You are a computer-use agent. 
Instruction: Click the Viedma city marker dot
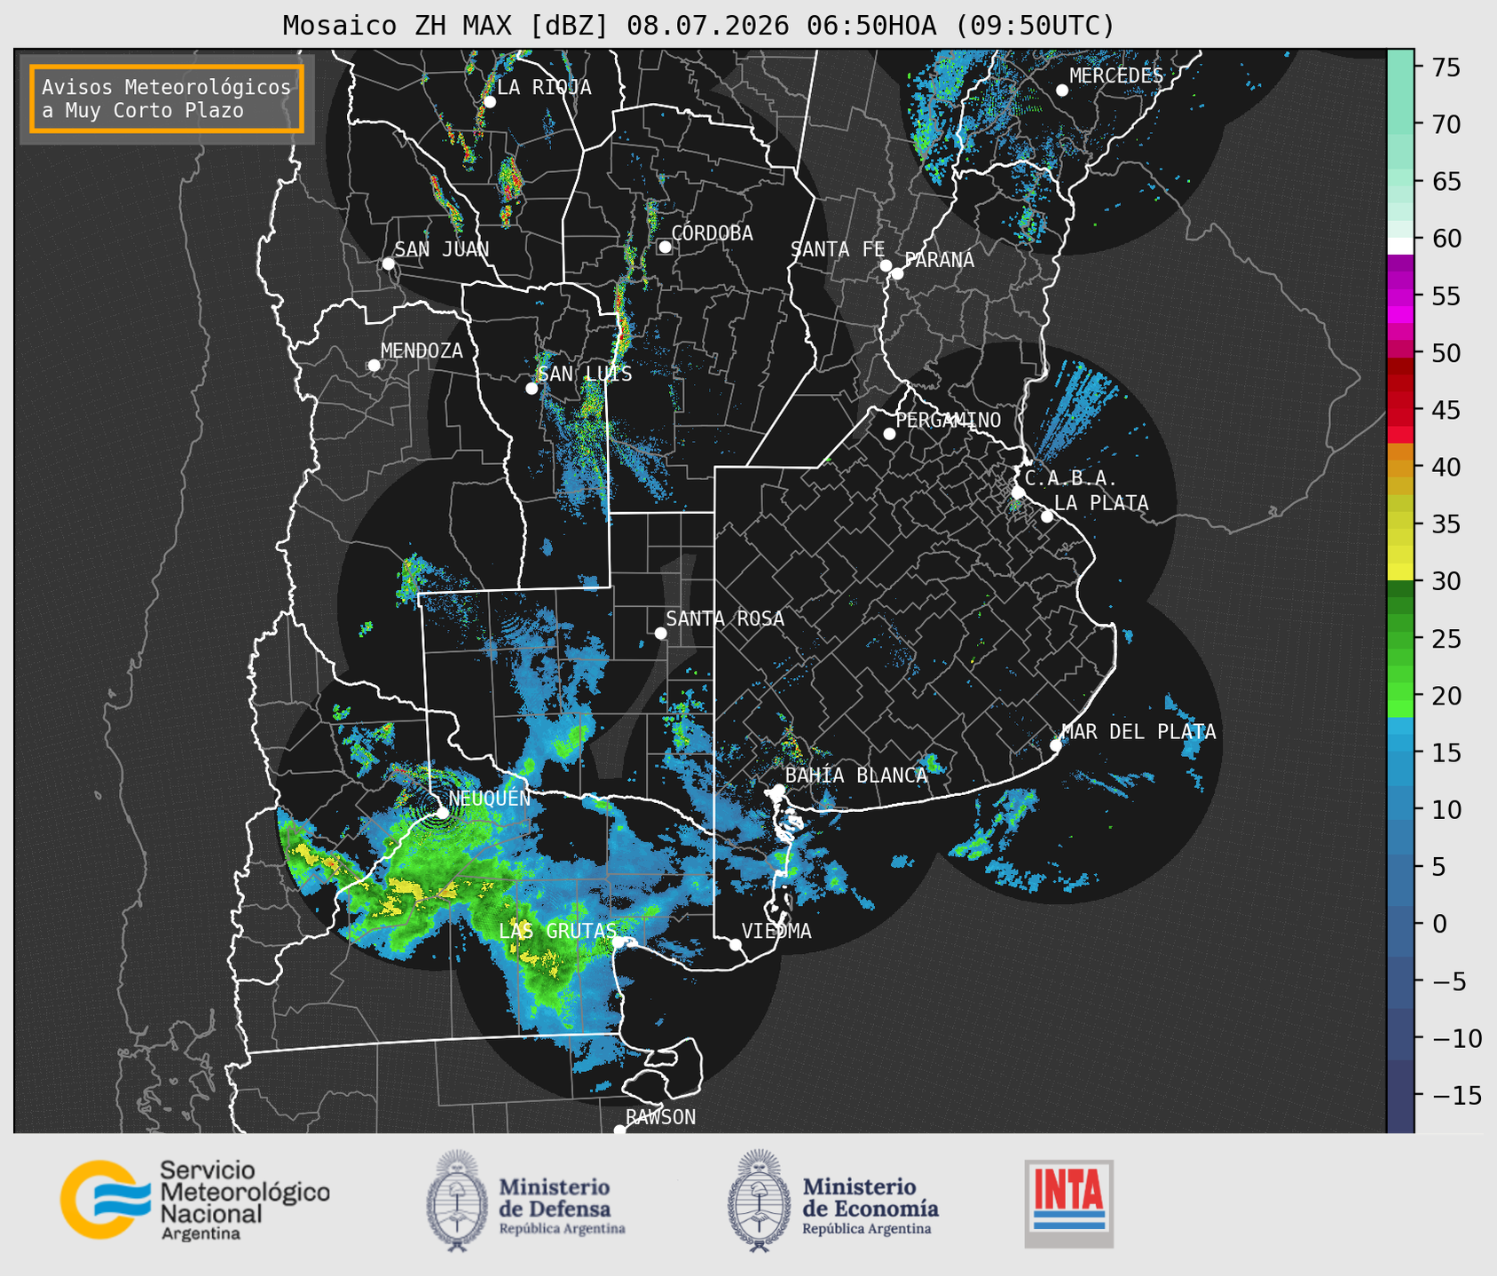[735, 944]
